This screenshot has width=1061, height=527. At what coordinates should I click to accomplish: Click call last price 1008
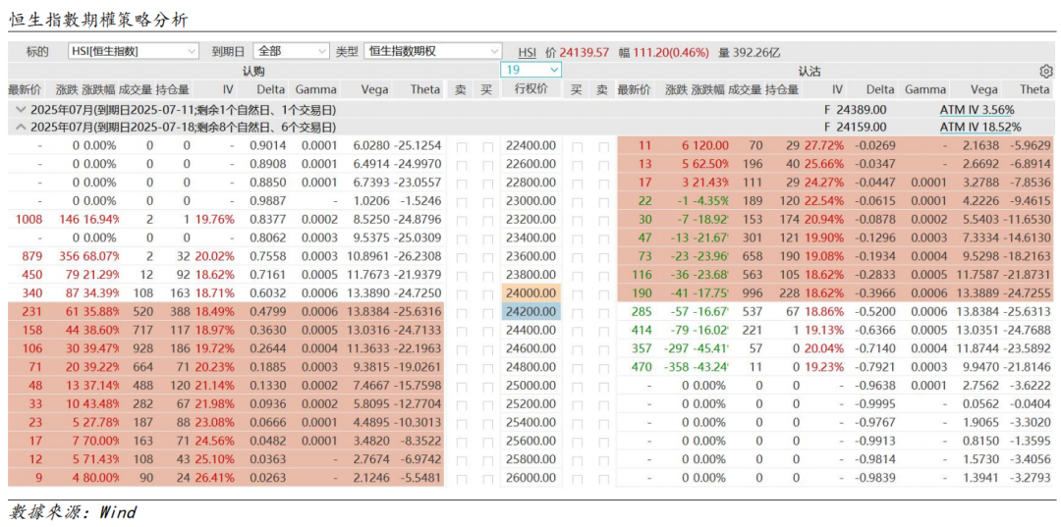click(29, 220)
